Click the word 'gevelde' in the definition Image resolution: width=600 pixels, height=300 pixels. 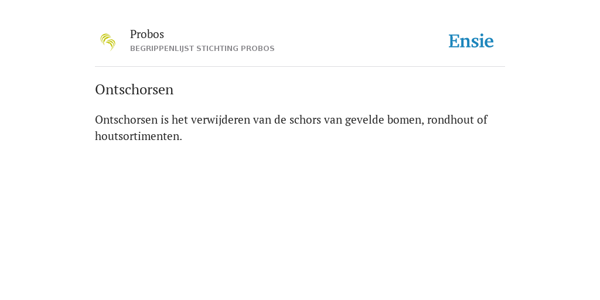pyautogui.click(x=364, y=120)
